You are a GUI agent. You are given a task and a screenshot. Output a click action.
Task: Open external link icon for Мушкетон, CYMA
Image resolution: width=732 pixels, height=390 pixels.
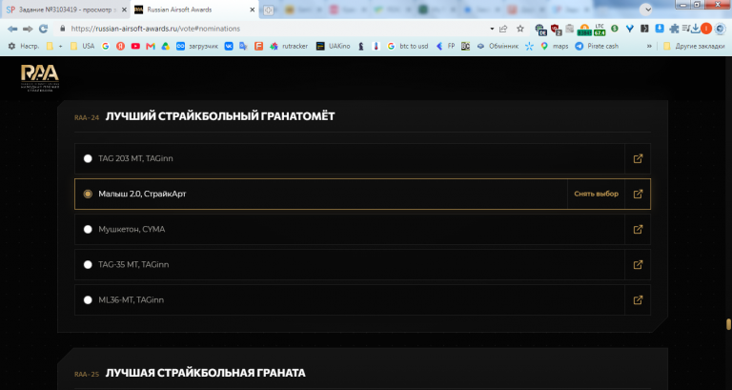pos(638,230)
